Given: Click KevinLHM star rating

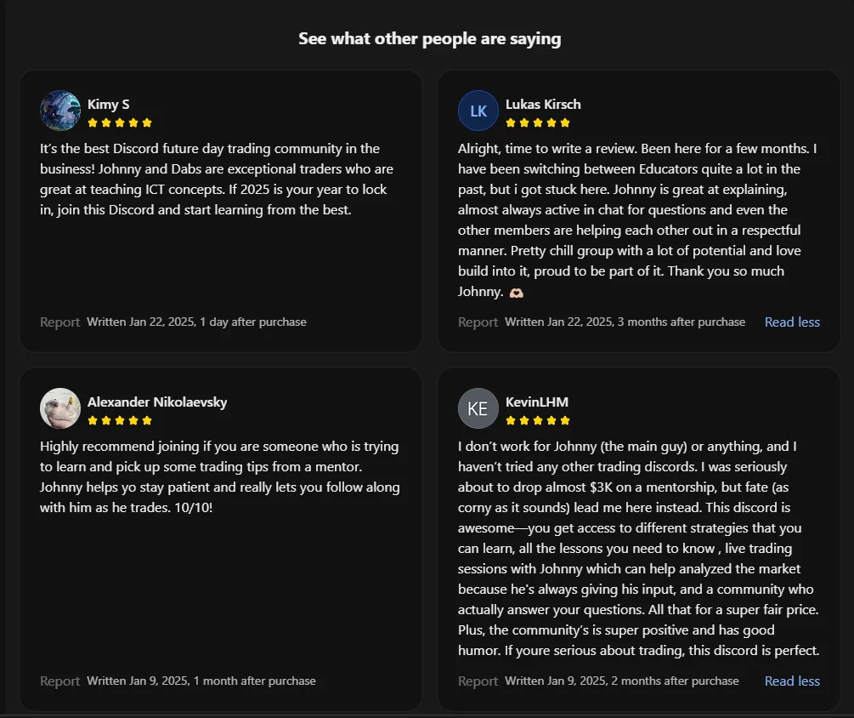Looking at the screenshot, I should 538,420.
